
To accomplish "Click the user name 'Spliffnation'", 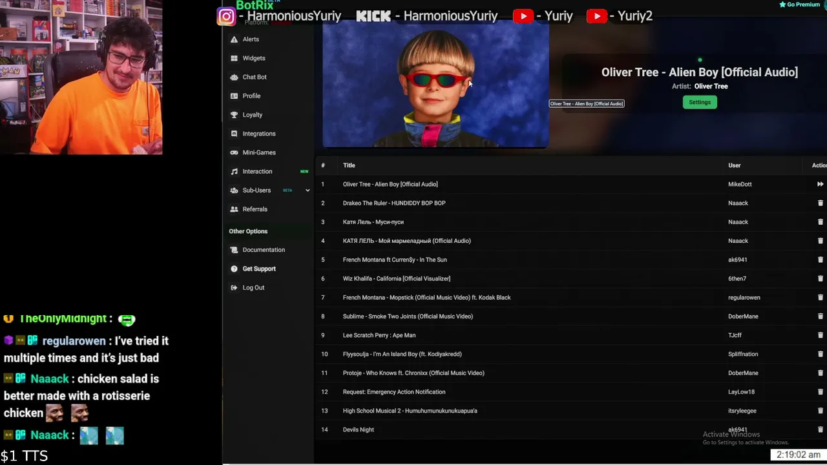I will point(743,354).
